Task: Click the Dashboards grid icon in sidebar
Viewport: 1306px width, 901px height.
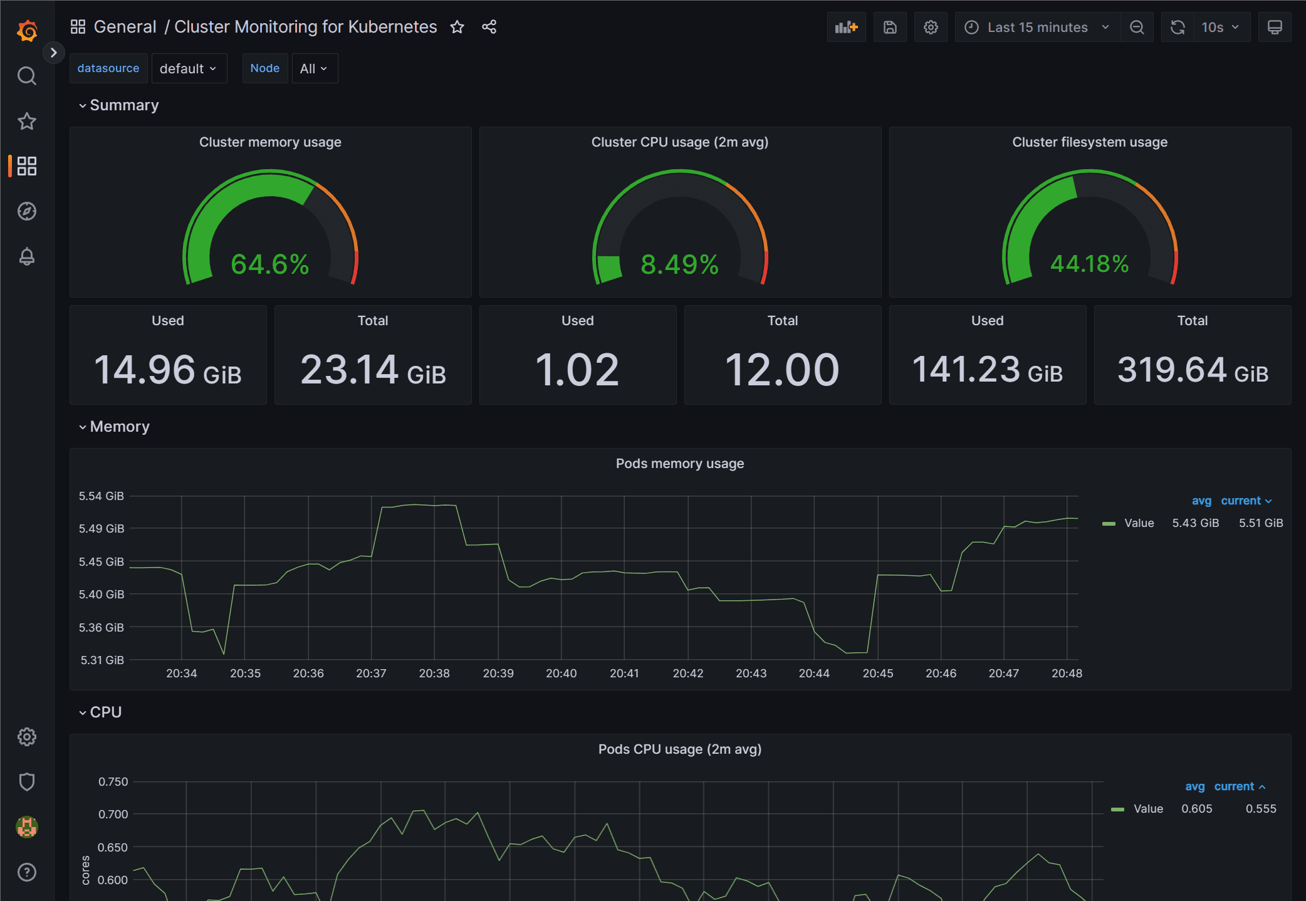Action: (26, 166)
